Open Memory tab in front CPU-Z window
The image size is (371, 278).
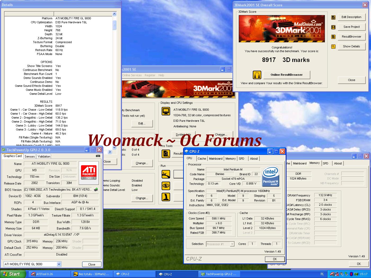231,159
